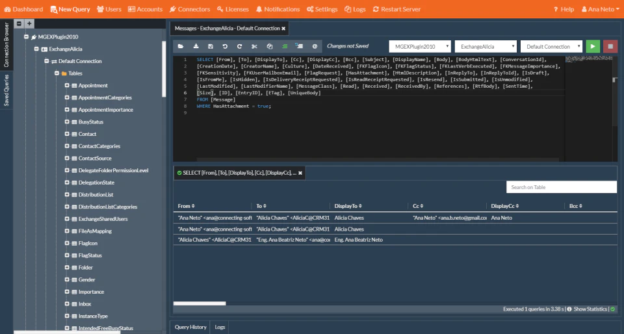Expand all with plus button in browser
This screenshot has width=624, height=334.
[x=29, y=23]
